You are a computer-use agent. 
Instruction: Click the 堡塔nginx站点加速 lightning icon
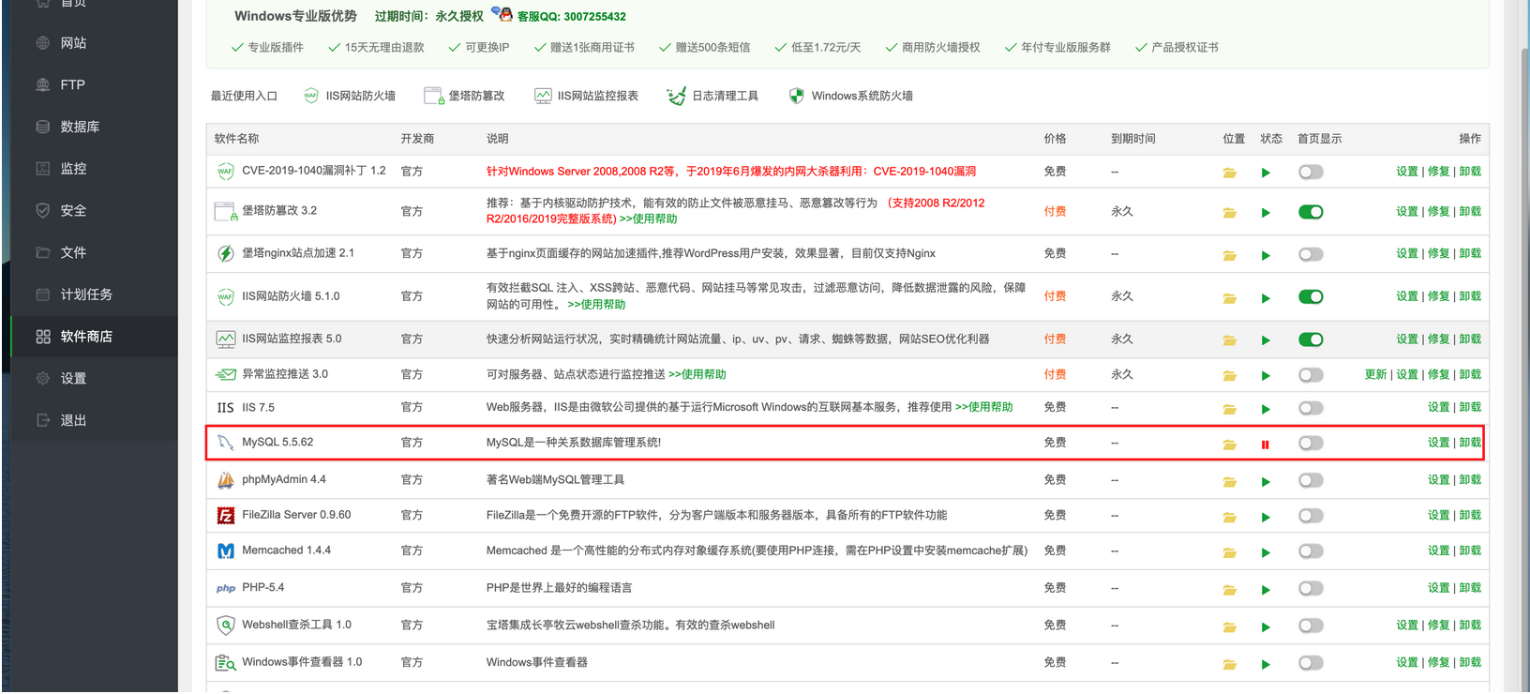[225, 253]
